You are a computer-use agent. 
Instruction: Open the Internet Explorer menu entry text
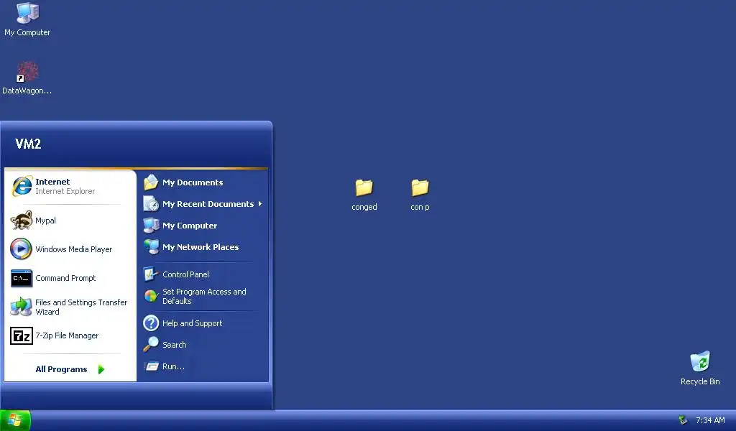[65, 186]
